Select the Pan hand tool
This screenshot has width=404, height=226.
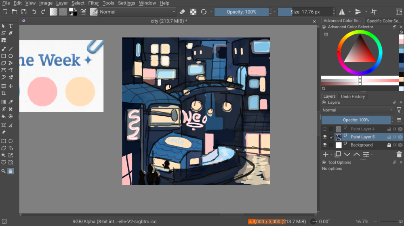click(x=11, y=171)
